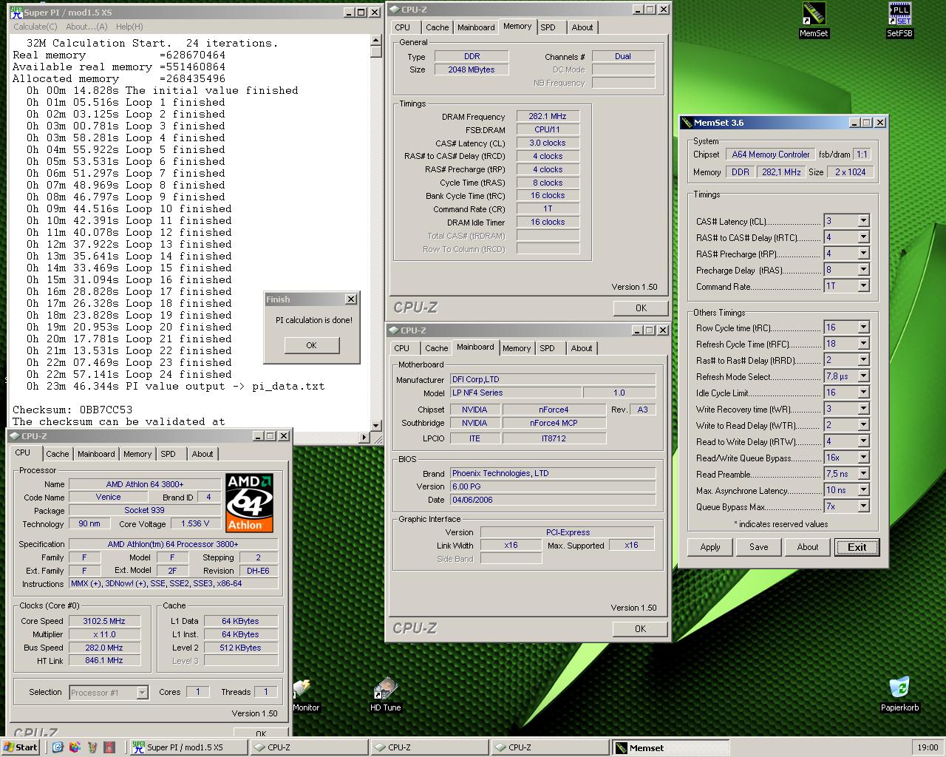Screen dimensions: 946x757
Task: Open the Calculate menu in Super PI
Action: [x=35, y=27]
